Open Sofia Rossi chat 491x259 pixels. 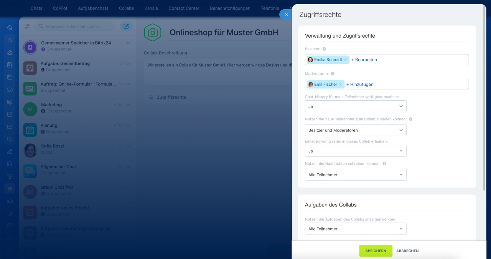coord(78,150)
